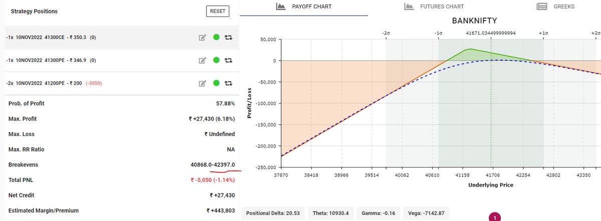Image resolution: width=601 pixels, height=221 pixels.
Task: Toggle green status dot for 41300CE
Action: click(216, 37)
